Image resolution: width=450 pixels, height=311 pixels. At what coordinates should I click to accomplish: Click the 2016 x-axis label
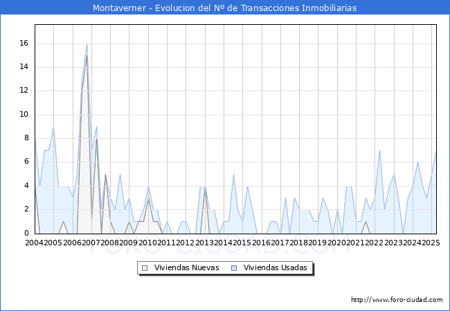pos(262,243)
